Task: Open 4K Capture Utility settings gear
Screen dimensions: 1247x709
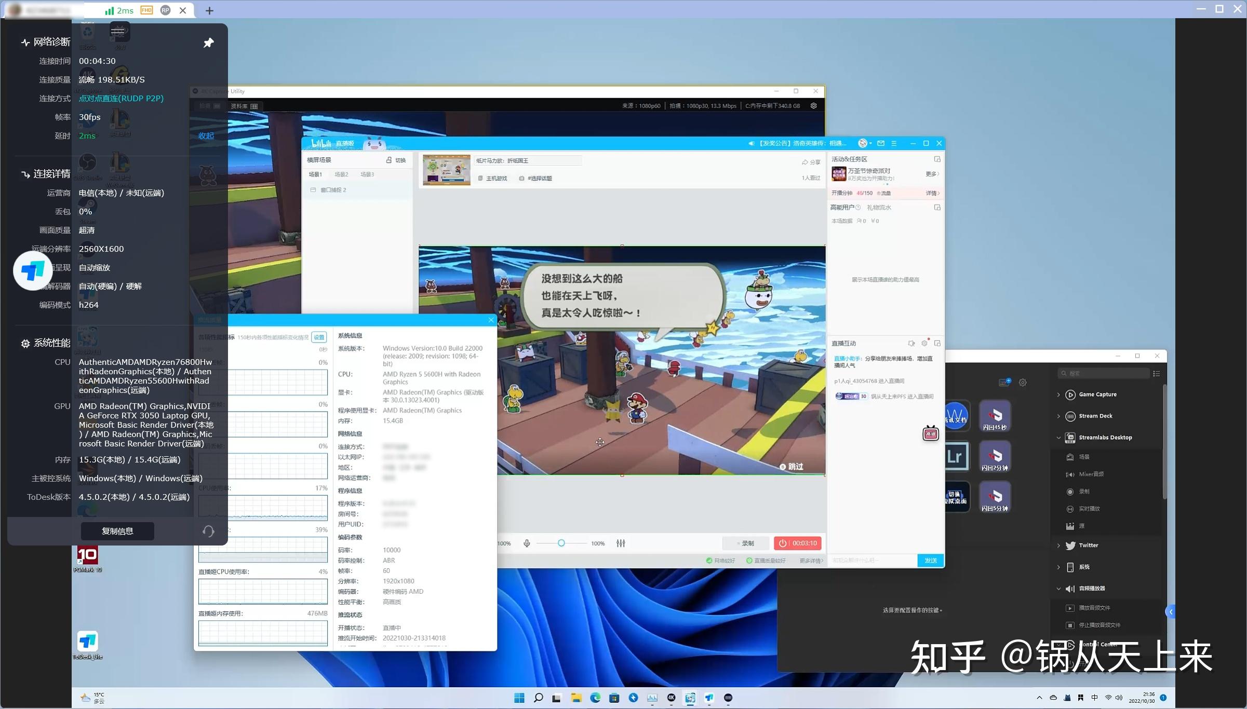Action: (x=814, y=106)
